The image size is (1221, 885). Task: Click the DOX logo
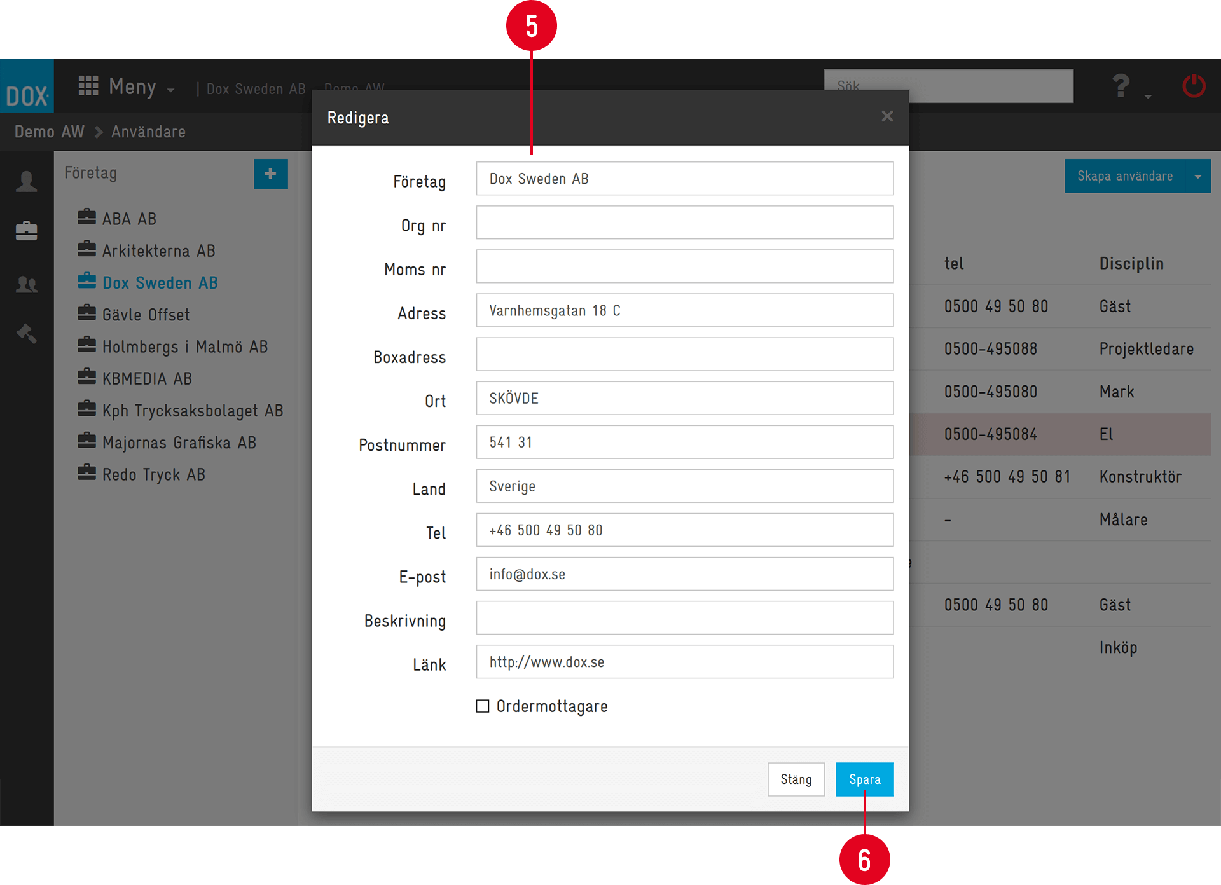(27, 86)
